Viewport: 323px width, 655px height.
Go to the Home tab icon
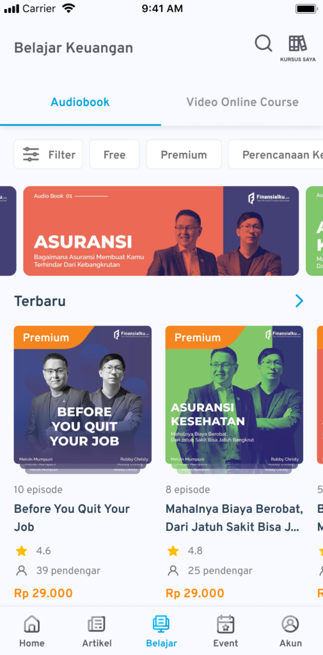point(32,624)
